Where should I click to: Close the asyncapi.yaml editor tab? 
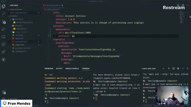(x=62, y=5)
